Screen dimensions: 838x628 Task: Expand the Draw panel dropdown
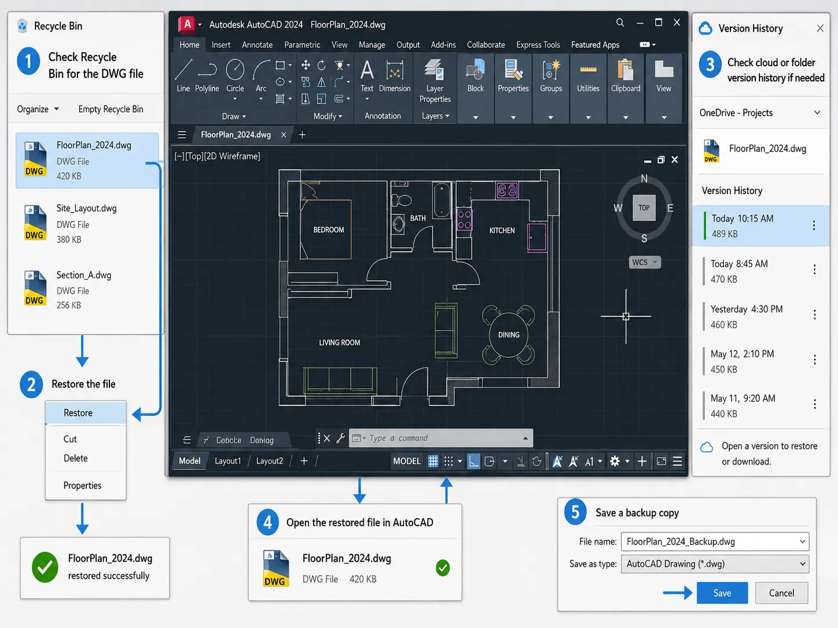pos(234,116)
